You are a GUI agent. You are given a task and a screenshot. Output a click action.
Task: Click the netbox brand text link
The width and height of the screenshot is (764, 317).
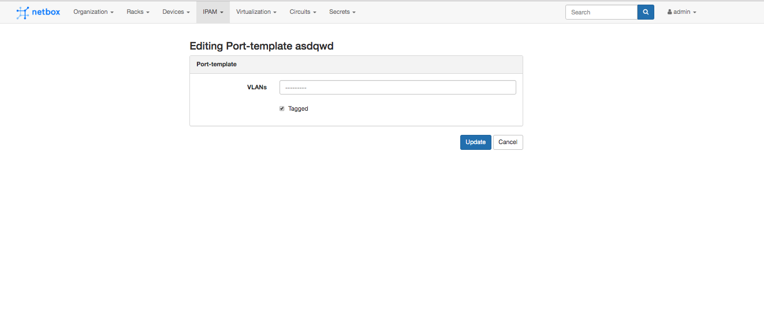(46, 12)
